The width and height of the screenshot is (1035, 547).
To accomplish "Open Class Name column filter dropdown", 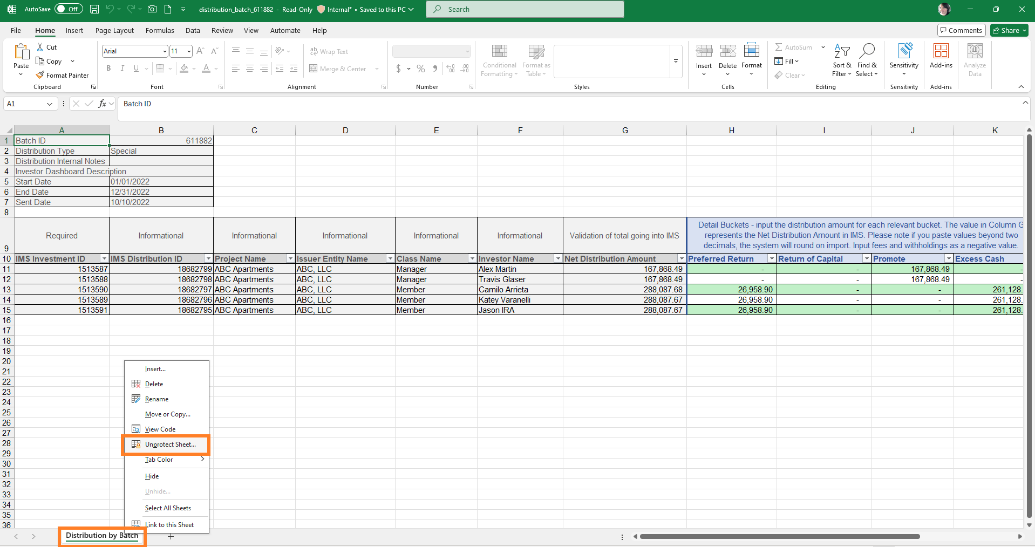I will click(x=472, y=259).
